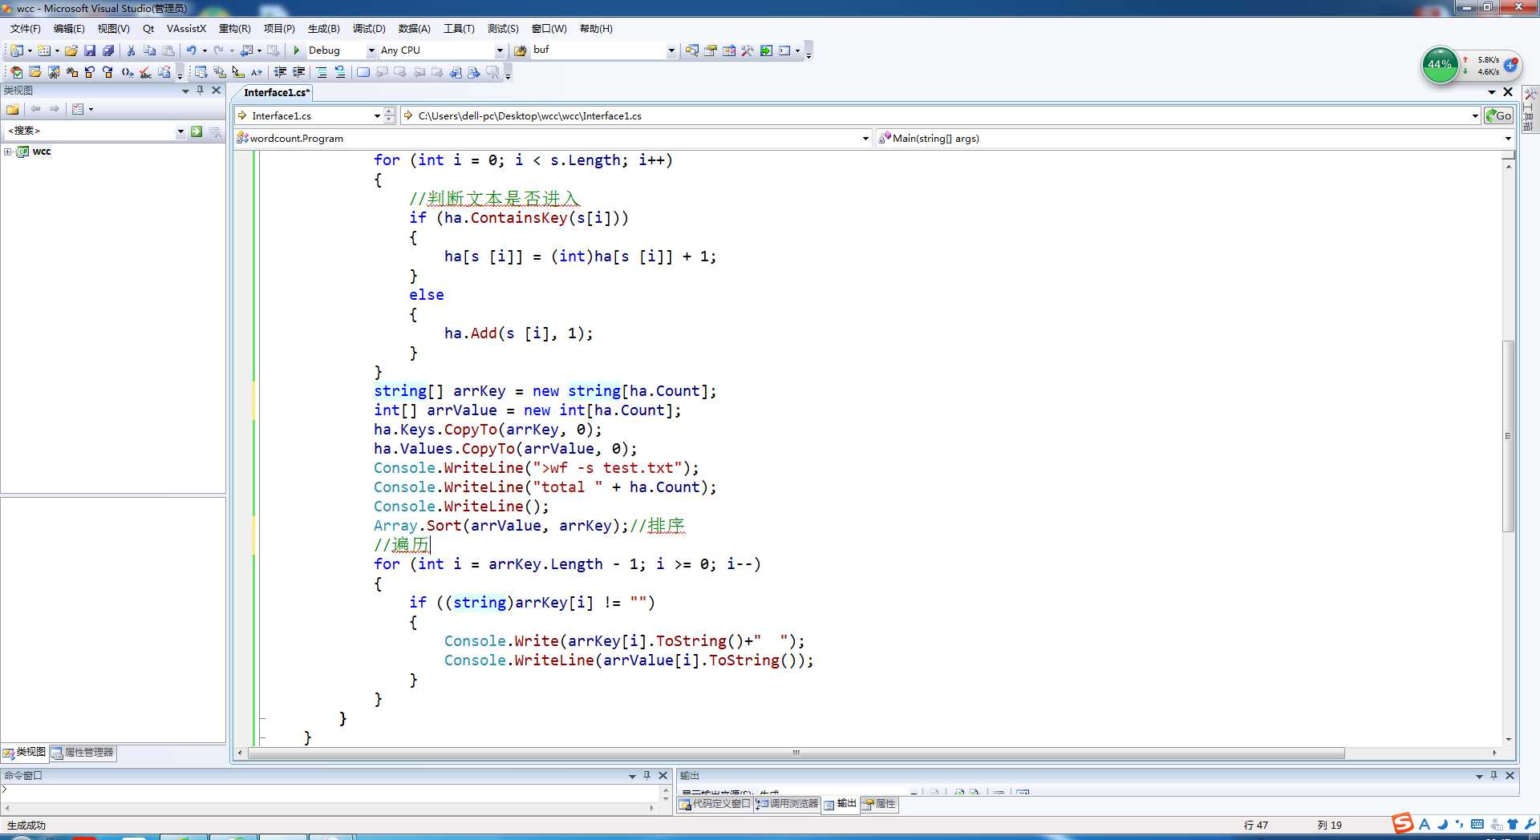This screenshot has width=1540, height=840.
Task: Open Properties Window toolbar icon
Action: [x=710, y=50]
